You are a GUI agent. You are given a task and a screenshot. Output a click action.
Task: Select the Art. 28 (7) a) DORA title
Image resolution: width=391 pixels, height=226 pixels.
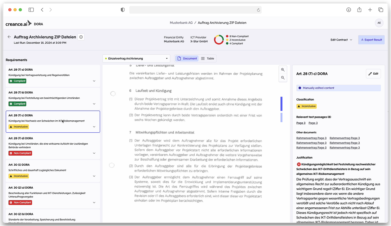pyautogui.click(x=20, y=70)
